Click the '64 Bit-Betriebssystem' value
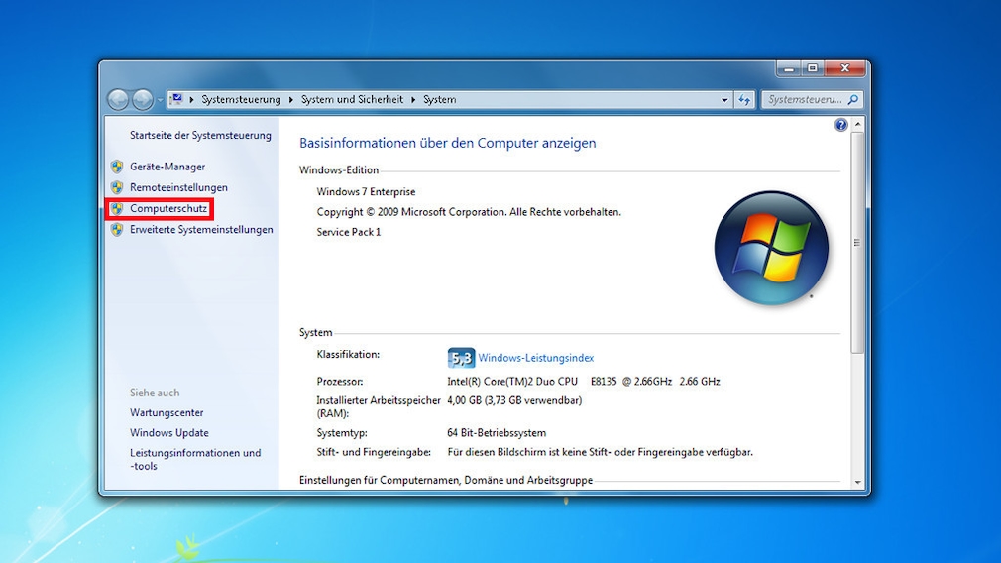Viewport: 1001px width, 563px height. pos(497,433)
